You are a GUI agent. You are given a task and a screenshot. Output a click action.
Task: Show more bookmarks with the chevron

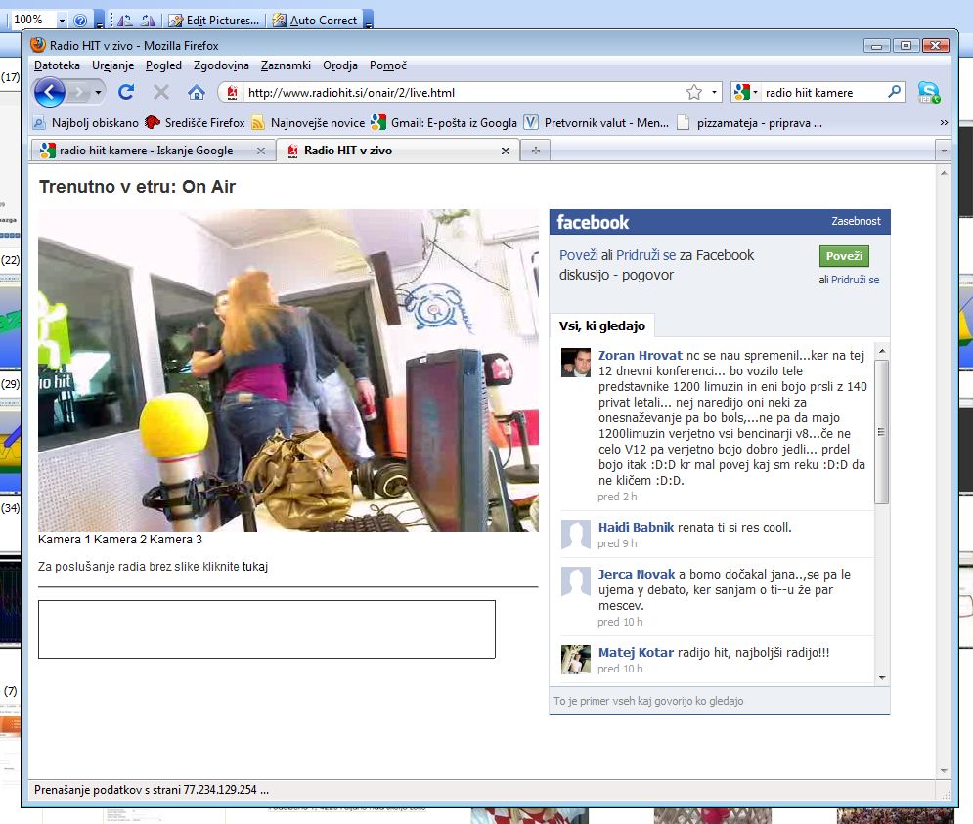pyautogui.click(x=944, y=123)
